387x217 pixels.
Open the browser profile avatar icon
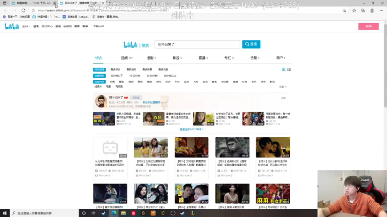(x=372, y=10)
